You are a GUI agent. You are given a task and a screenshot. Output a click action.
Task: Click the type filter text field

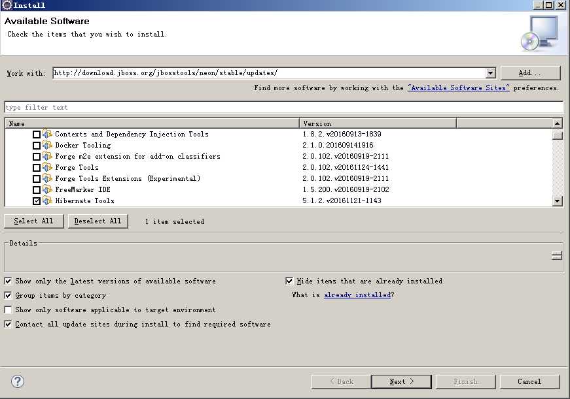(283, 107)
